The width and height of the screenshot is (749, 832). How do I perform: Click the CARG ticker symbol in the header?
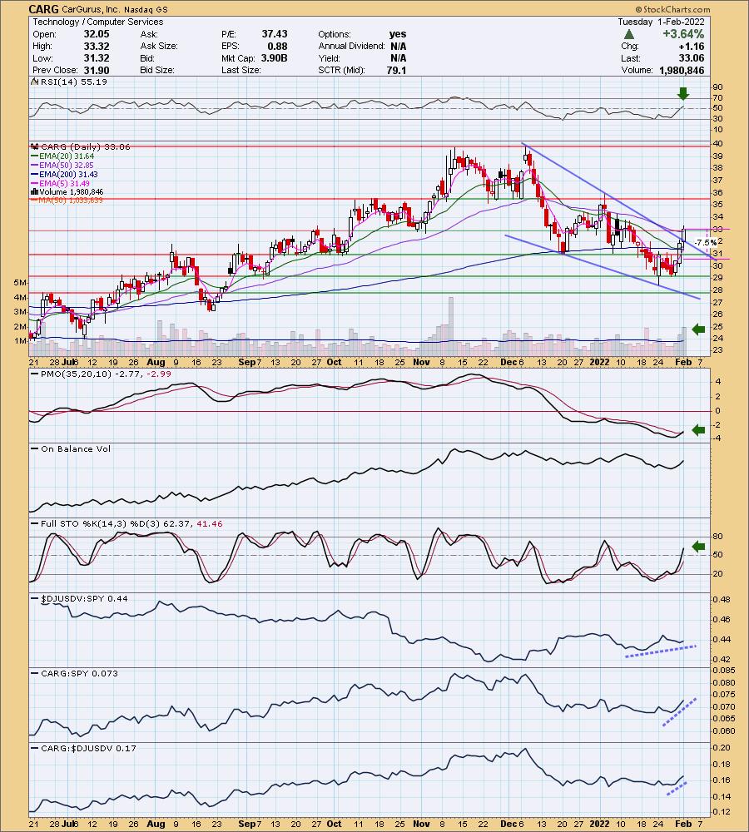43,9
